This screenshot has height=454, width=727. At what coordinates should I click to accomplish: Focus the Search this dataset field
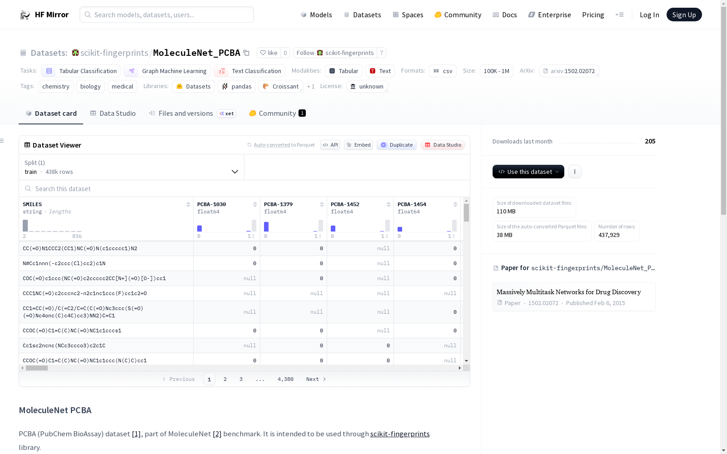244,188
